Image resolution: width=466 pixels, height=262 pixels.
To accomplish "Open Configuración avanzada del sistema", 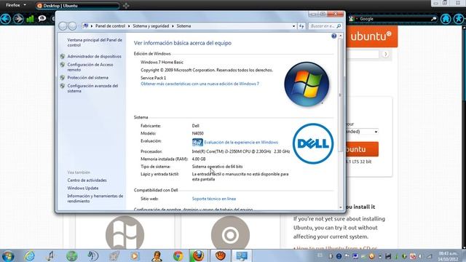I will pos(92,88).
